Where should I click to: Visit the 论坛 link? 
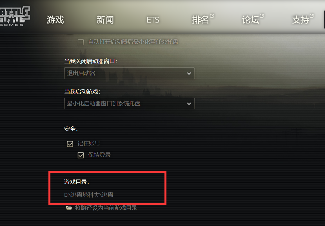[251, 20]
